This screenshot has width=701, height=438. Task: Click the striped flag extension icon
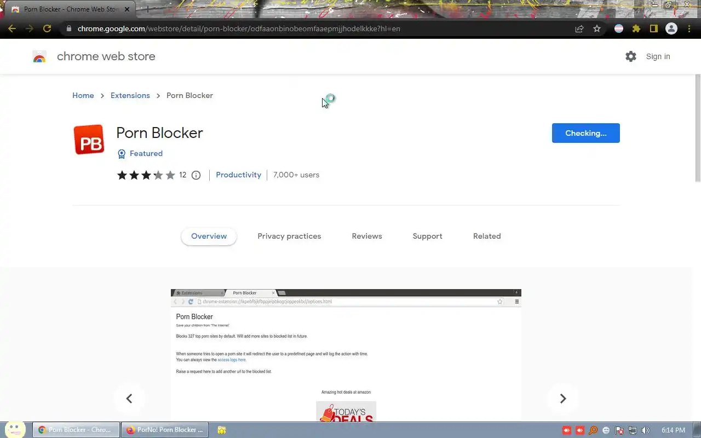pos(619,28)
